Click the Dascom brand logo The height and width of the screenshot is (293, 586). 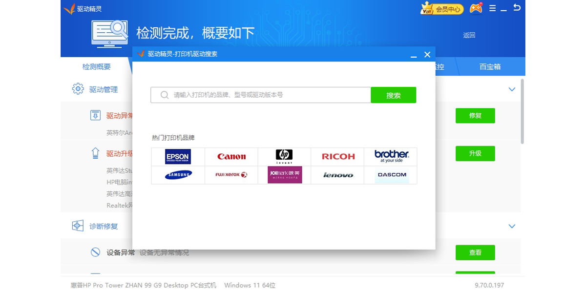tap(392, 175)
